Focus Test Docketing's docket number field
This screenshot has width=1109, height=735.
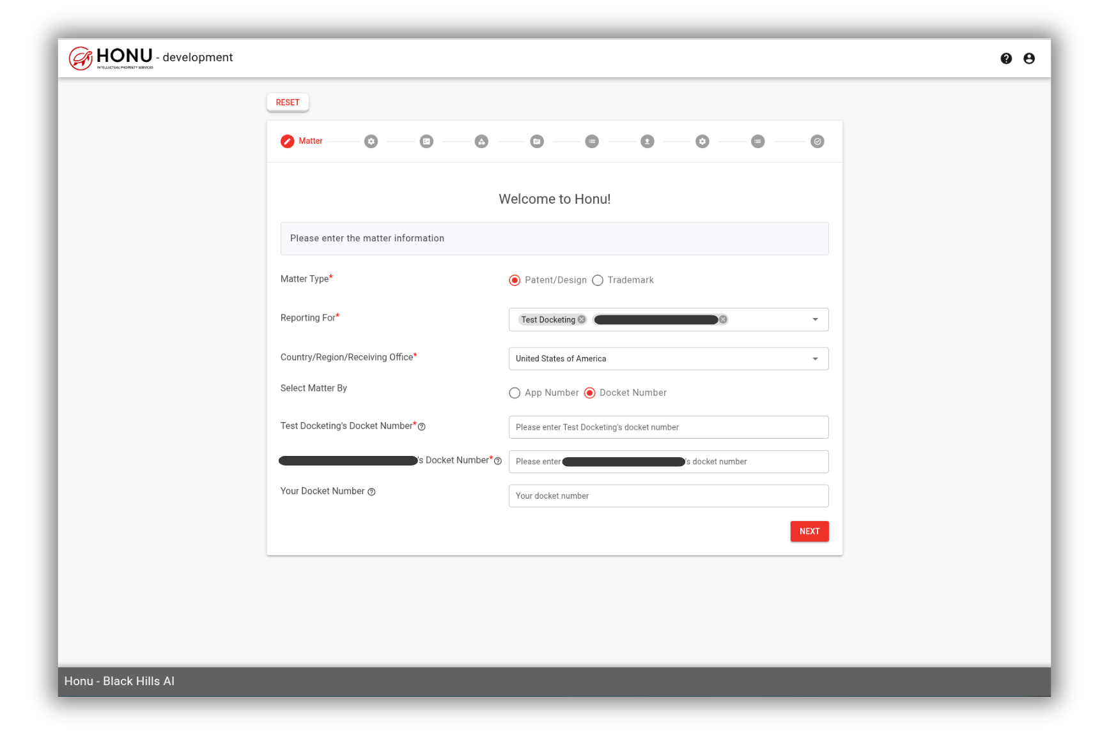pos(669,427)
